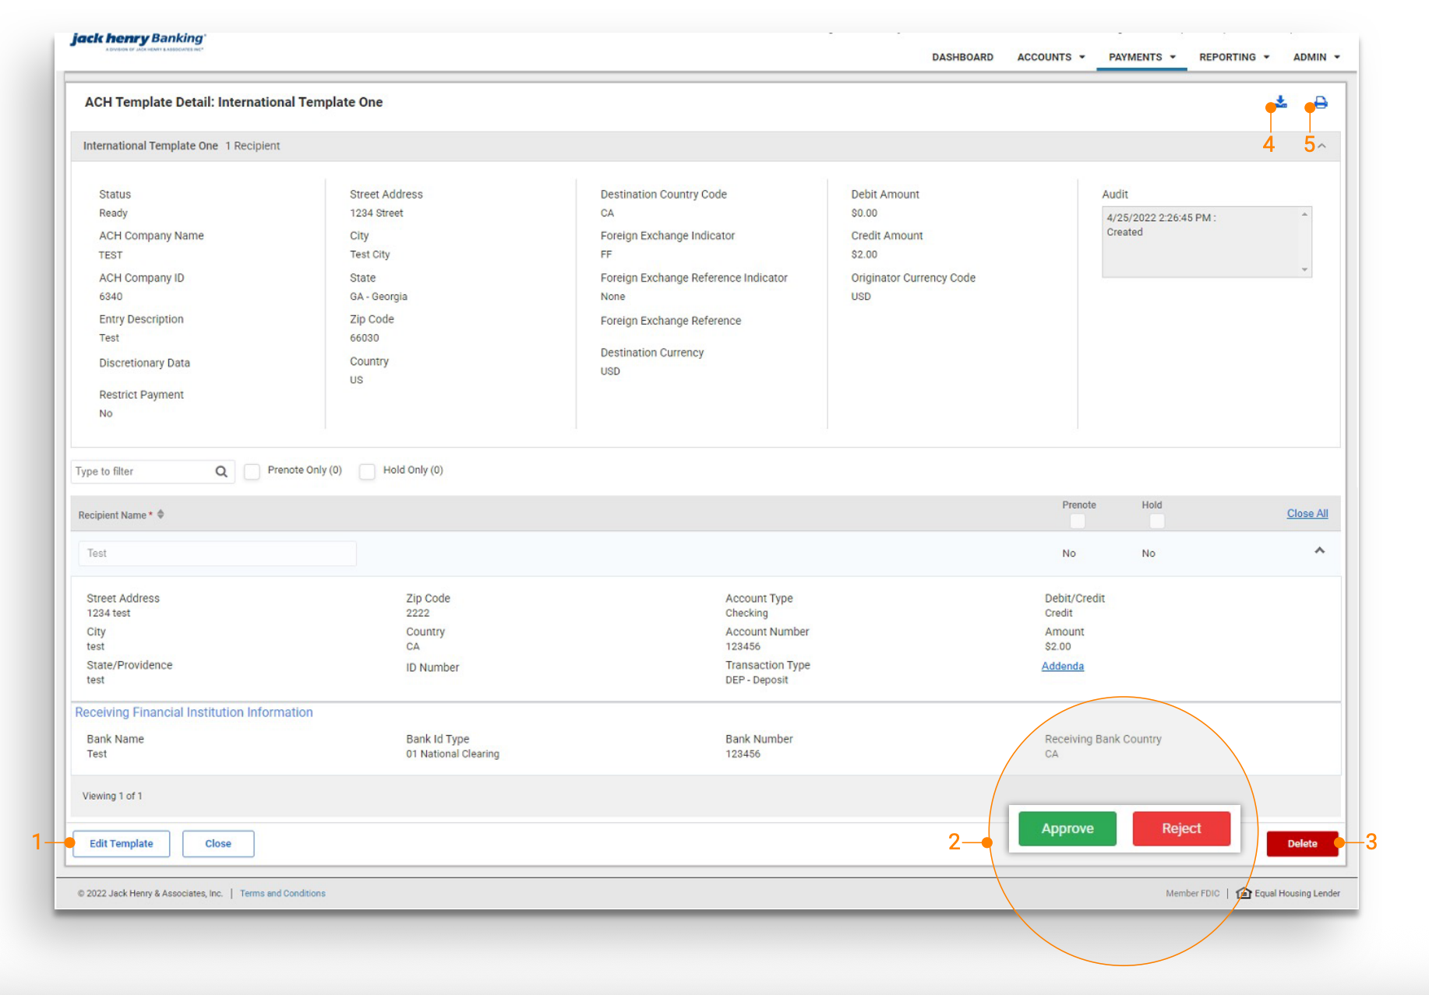Open the Payments menu
The height and width of the screenshot is (995, 1429).
click(1141, 57)
